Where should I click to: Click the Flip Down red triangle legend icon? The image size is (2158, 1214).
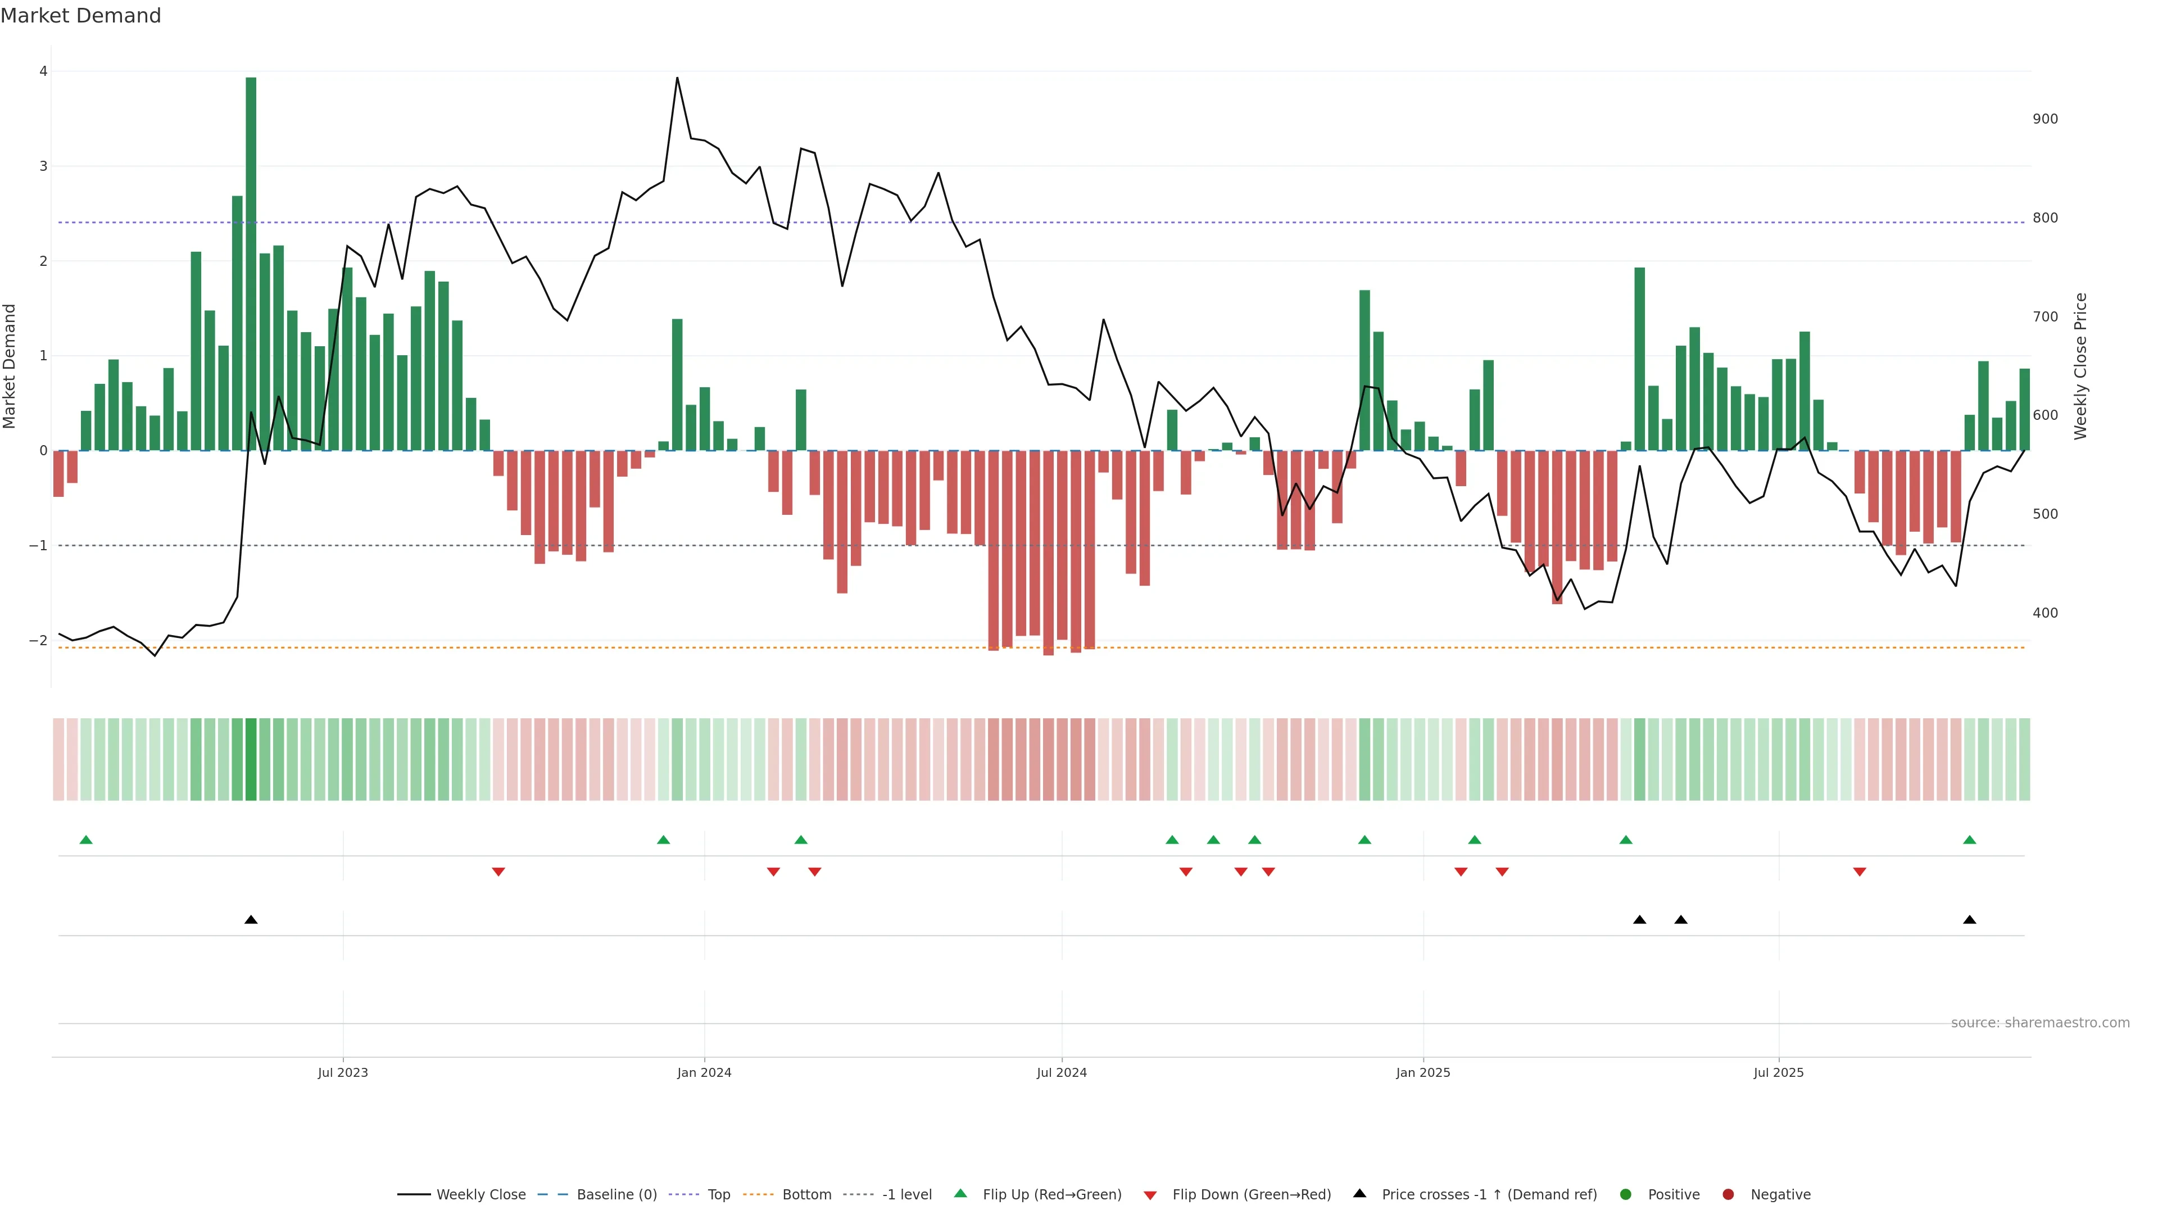coord(1149,1195)
